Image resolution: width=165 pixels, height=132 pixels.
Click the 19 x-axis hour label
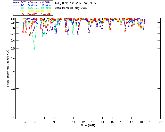tap(151, 122)
